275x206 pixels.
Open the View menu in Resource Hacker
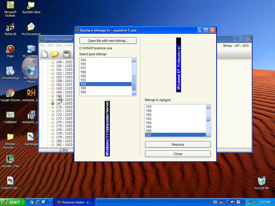coord(59,45)
